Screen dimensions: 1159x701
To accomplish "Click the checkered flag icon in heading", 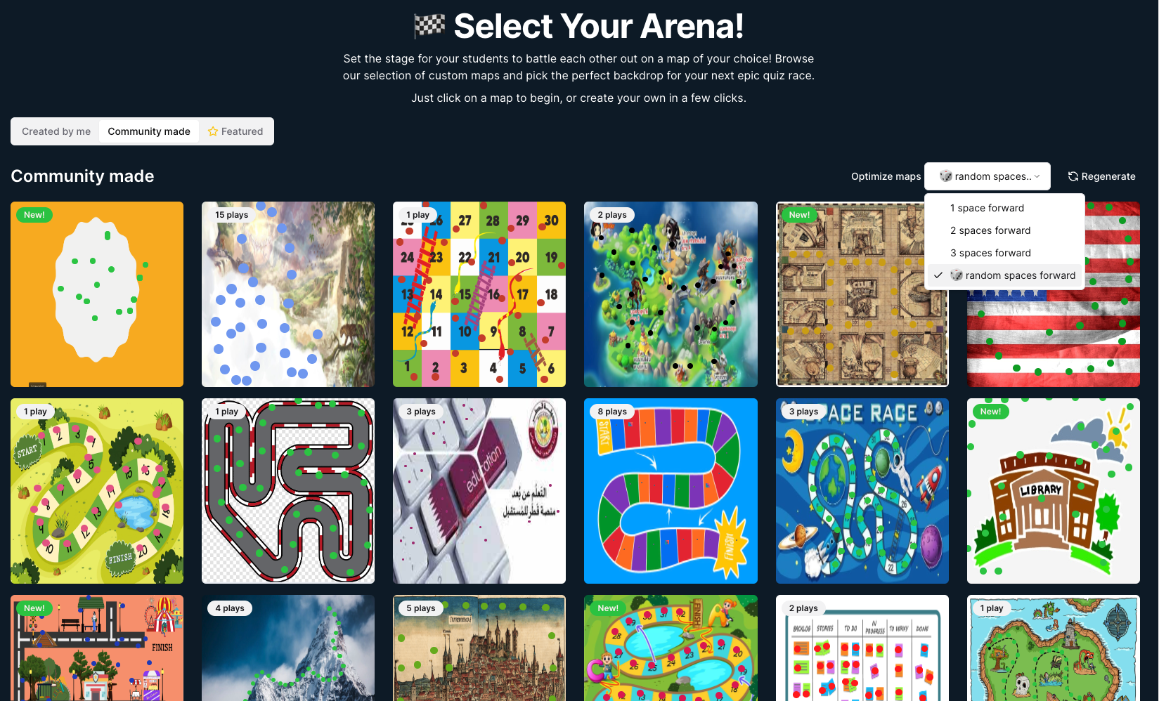I will coord(430,26).
